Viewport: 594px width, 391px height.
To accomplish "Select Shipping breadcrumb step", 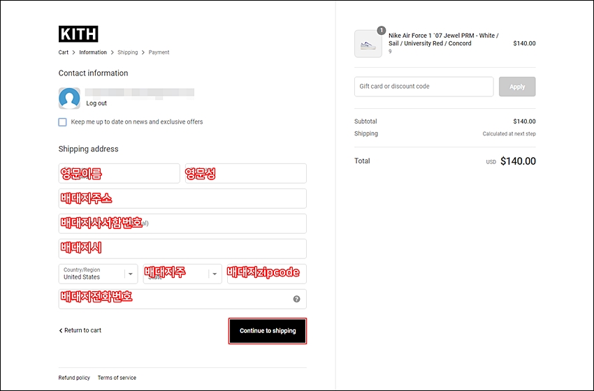I will pos(128,52).
